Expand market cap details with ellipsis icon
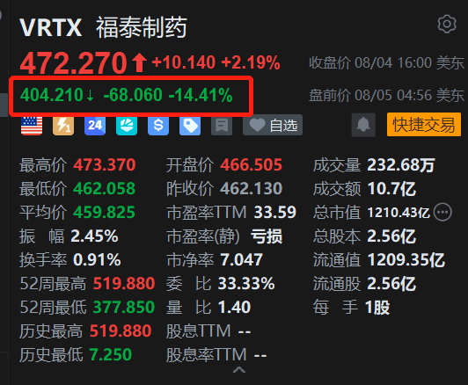The image size is (468, 385). click(442, 213)
